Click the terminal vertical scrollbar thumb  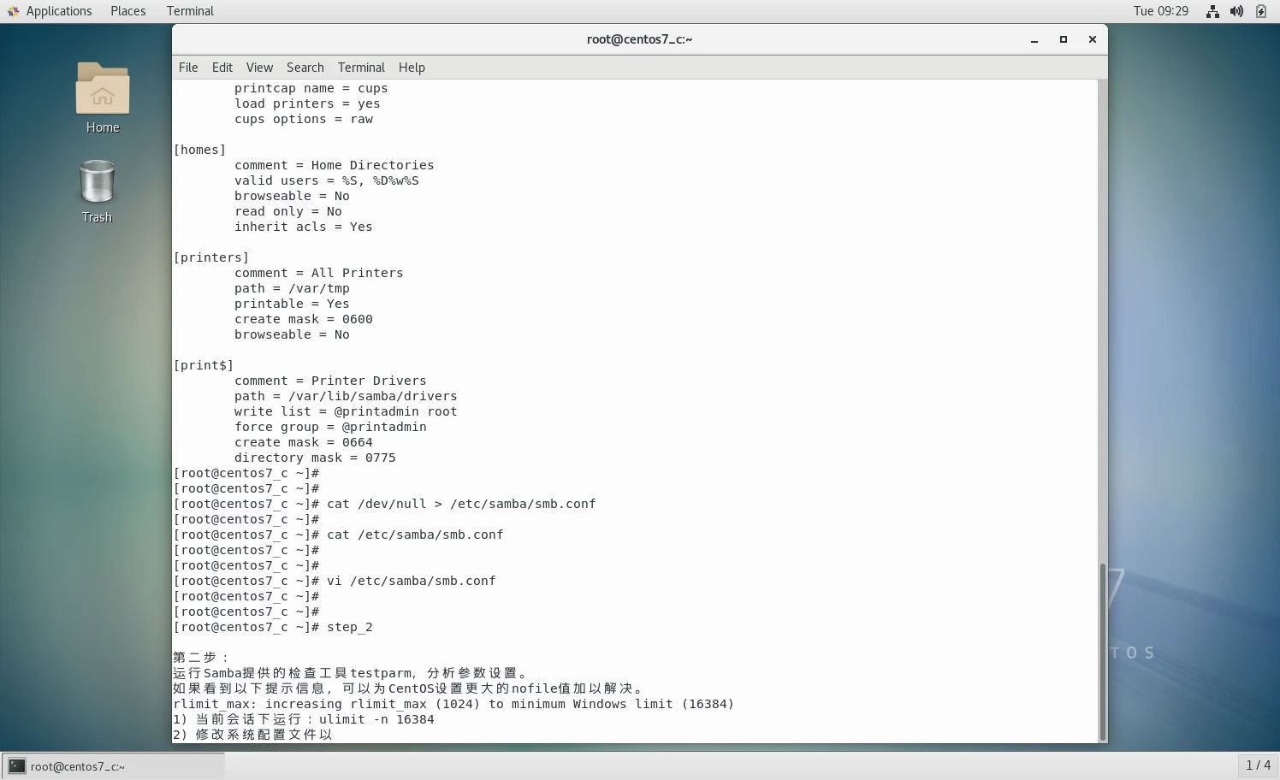1103,652
